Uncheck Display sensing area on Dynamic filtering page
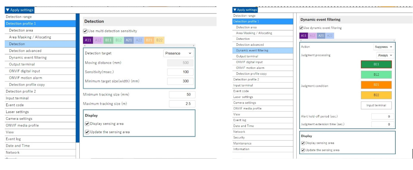The image size is (413, 170). (x=303, y=143)
